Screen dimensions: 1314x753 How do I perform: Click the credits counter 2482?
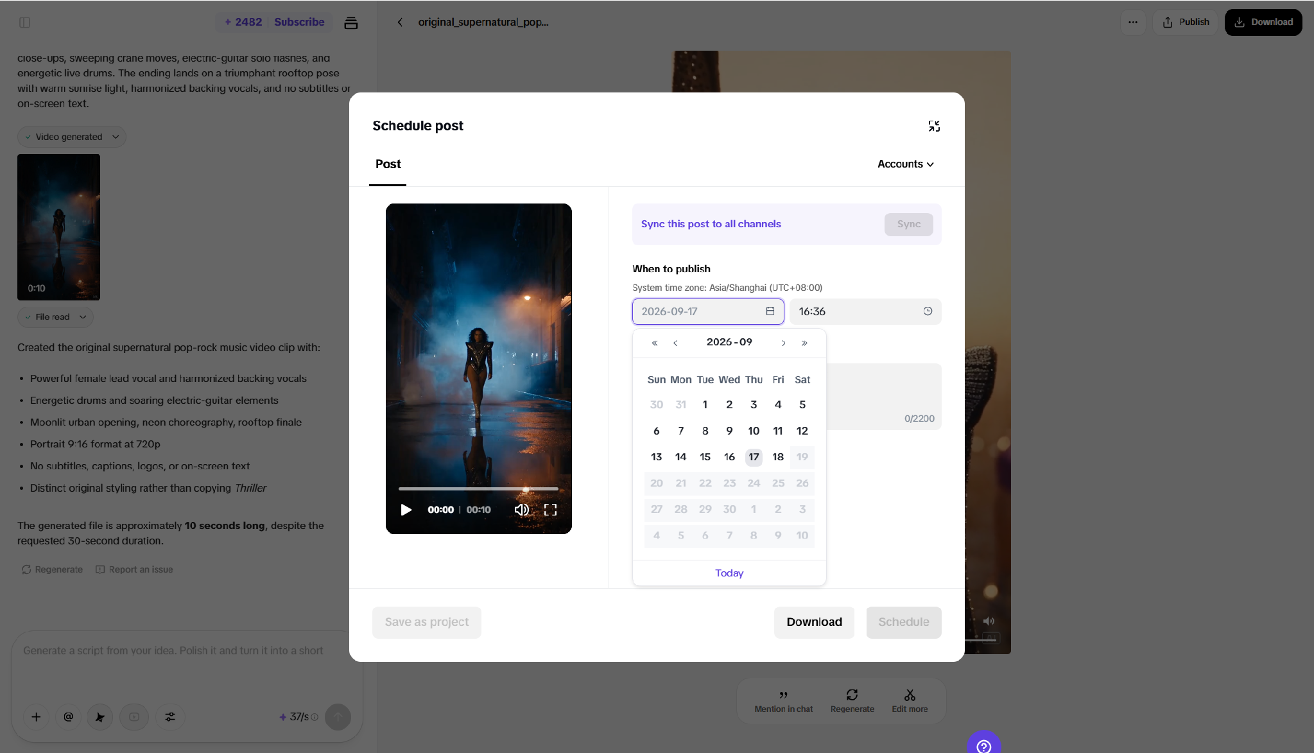tap(243, 22)
